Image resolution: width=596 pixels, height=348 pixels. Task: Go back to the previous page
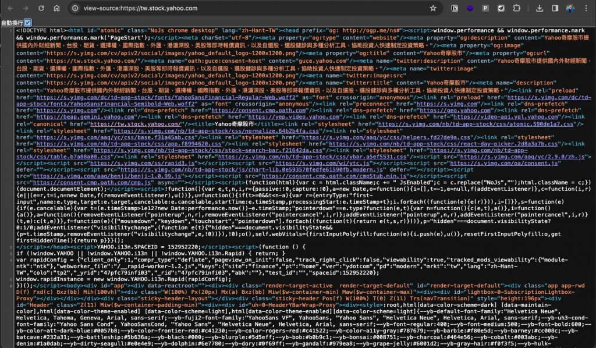point(10,8)
